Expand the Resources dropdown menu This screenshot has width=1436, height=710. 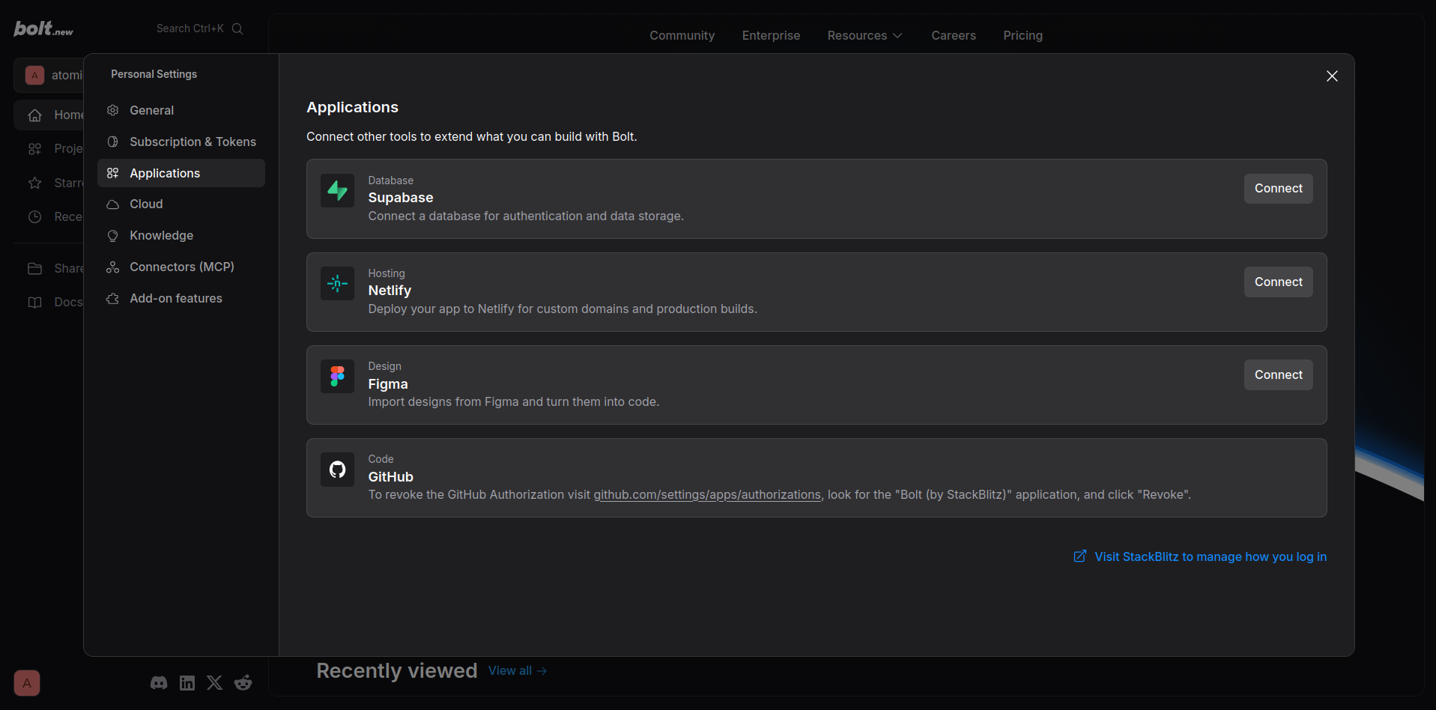click(864, 35)
